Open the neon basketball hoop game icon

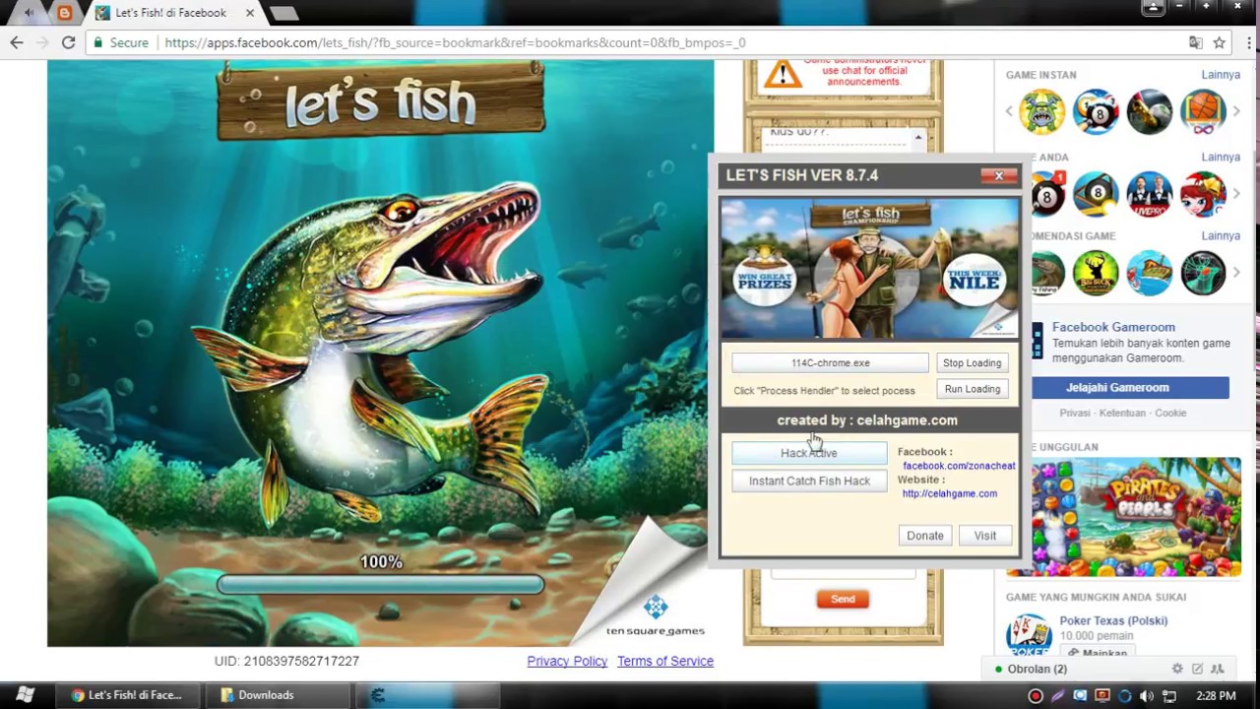[x=1202, y=273]
